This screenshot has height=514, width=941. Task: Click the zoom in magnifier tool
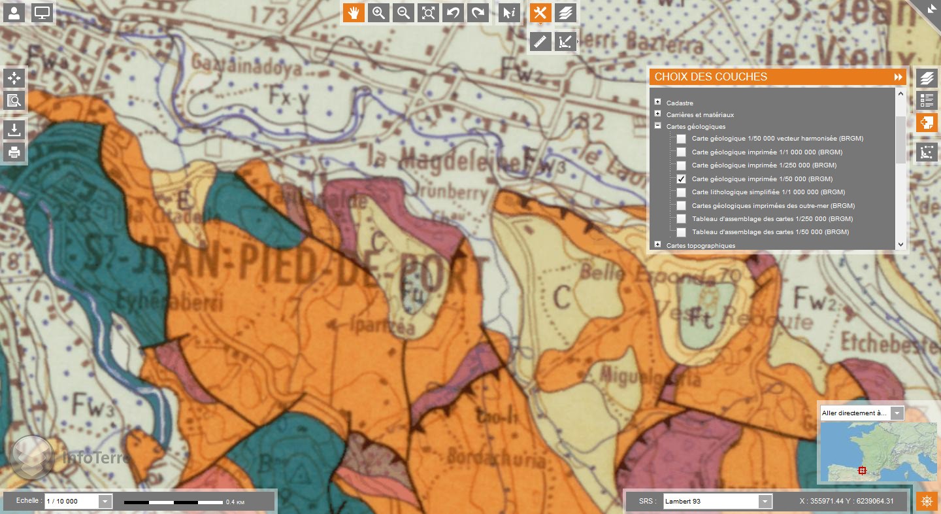378,12
